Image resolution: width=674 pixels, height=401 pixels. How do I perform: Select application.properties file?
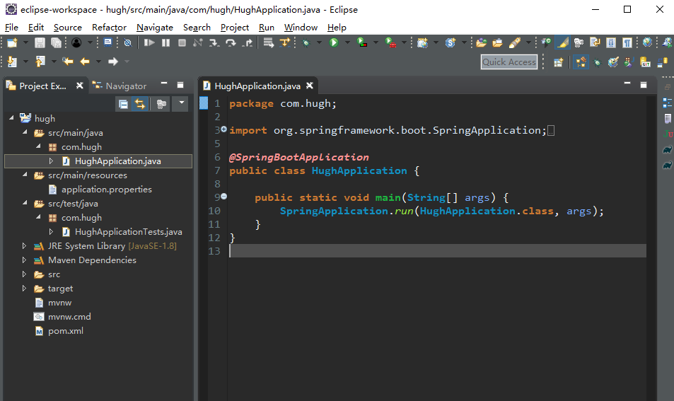(106, 190)
